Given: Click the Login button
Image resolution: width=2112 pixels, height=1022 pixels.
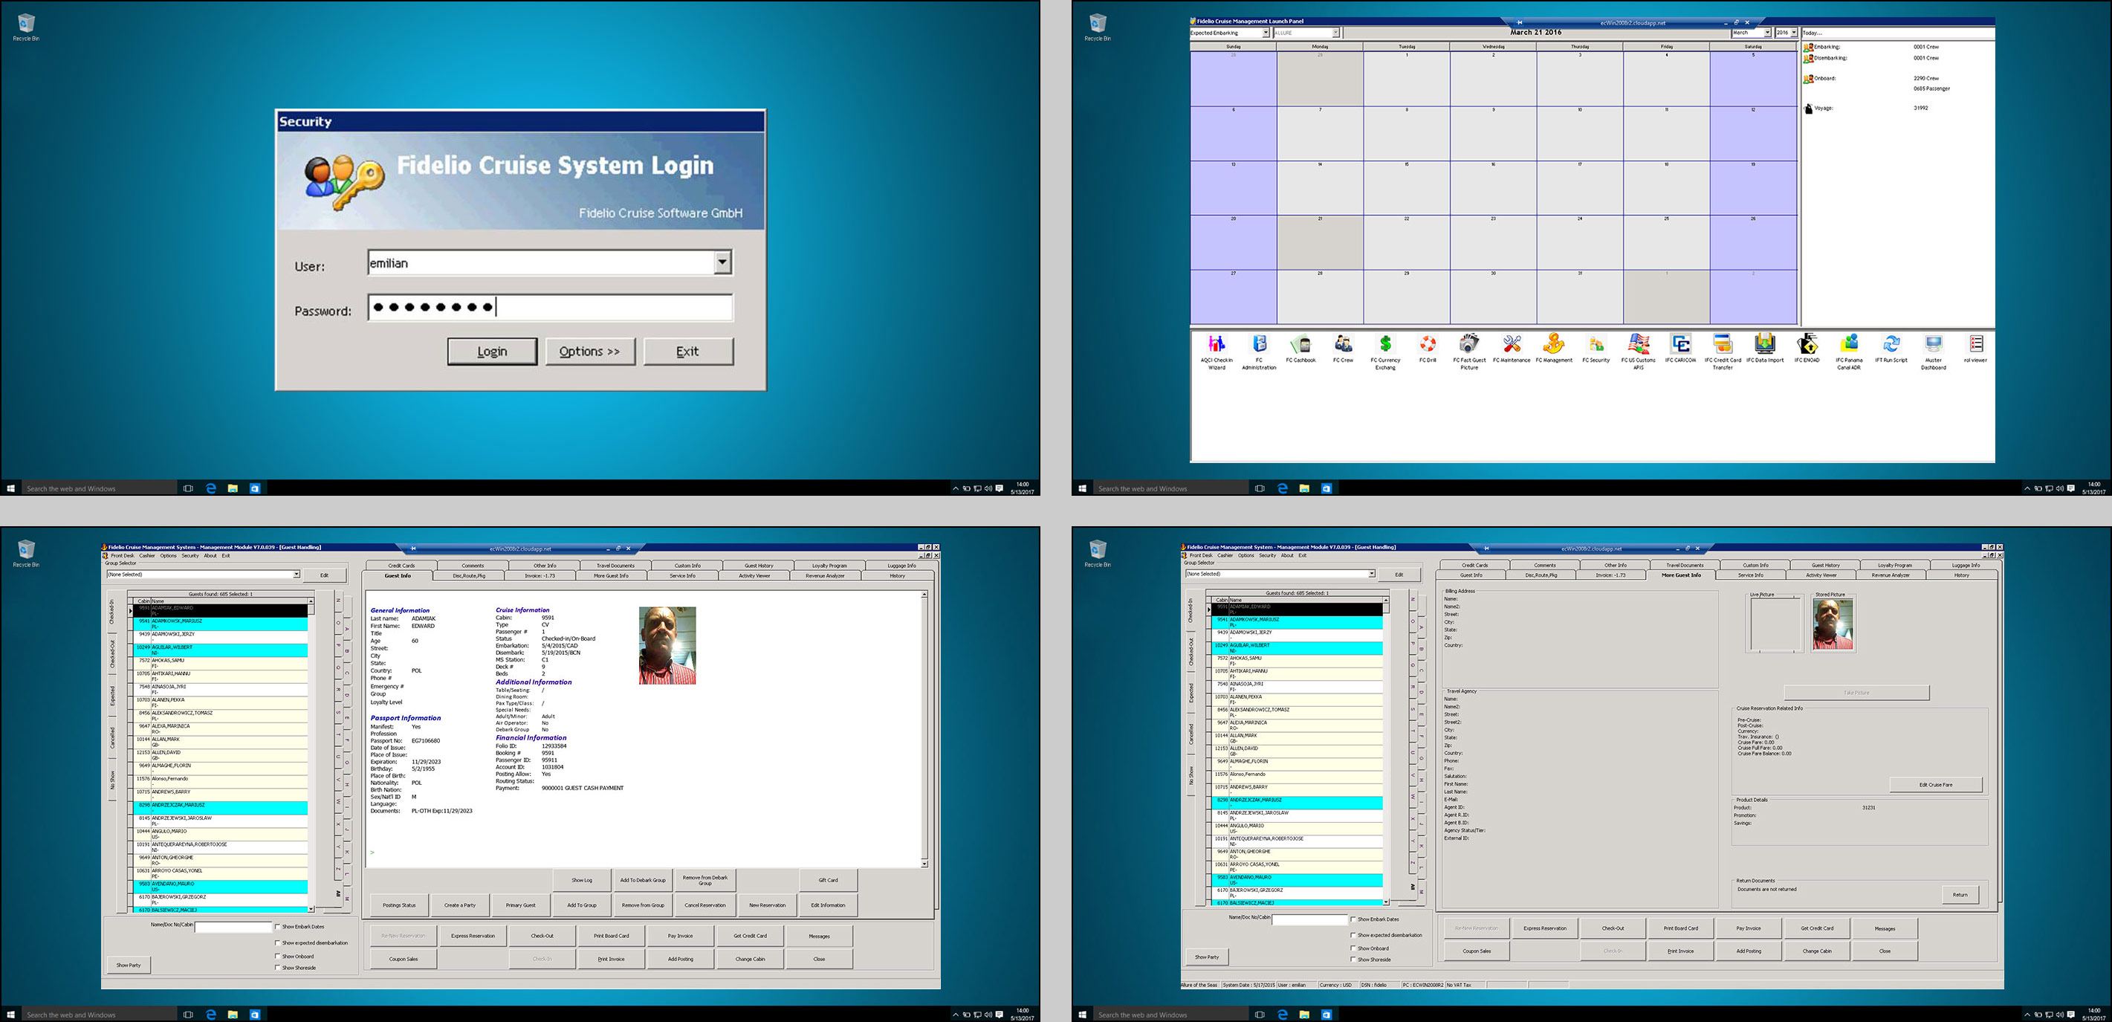Looking at the screenshot, I should pyautogui.click(x=492, y=351).
